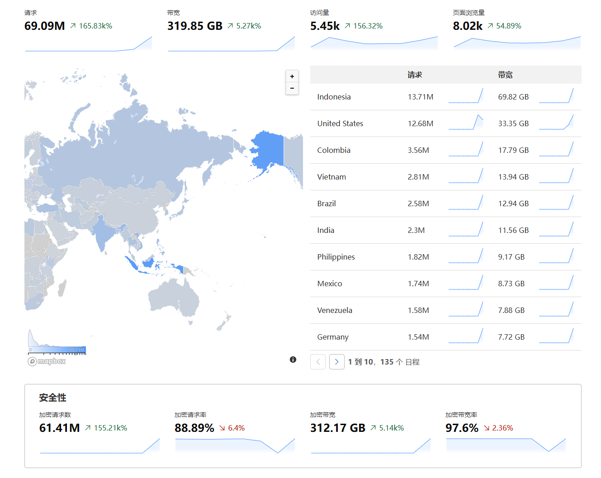Viewport: 601px width, 478px height.
Task: Click the map legend histogram
Action: coord(57,343)
